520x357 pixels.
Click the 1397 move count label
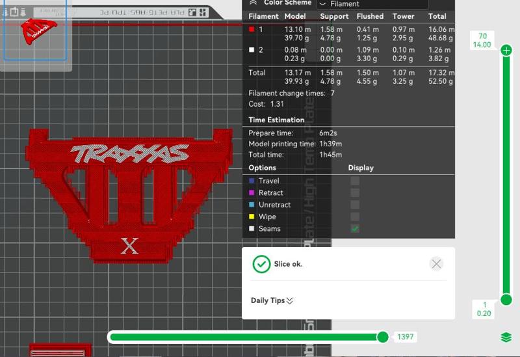(405, 337)
